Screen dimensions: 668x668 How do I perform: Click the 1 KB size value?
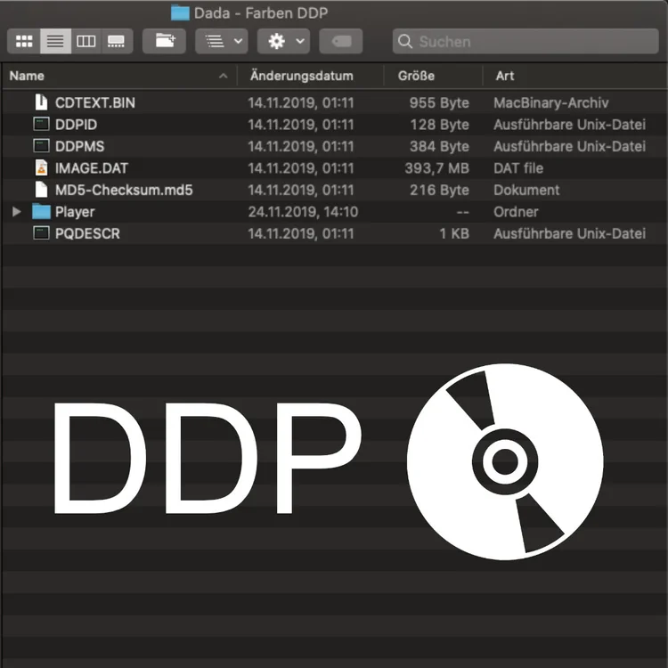[x=454, y=233]
